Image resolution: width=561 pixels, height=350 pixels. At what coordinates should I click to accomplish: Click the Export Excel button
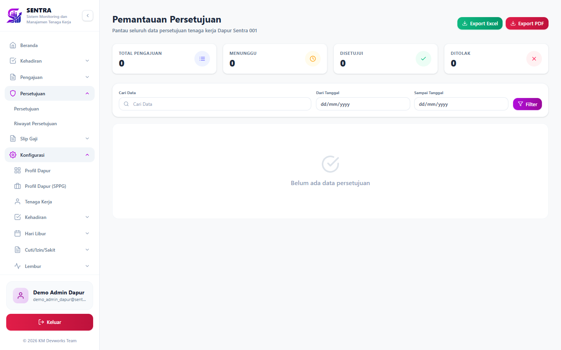pyautogui.click(x=480, y=23)
